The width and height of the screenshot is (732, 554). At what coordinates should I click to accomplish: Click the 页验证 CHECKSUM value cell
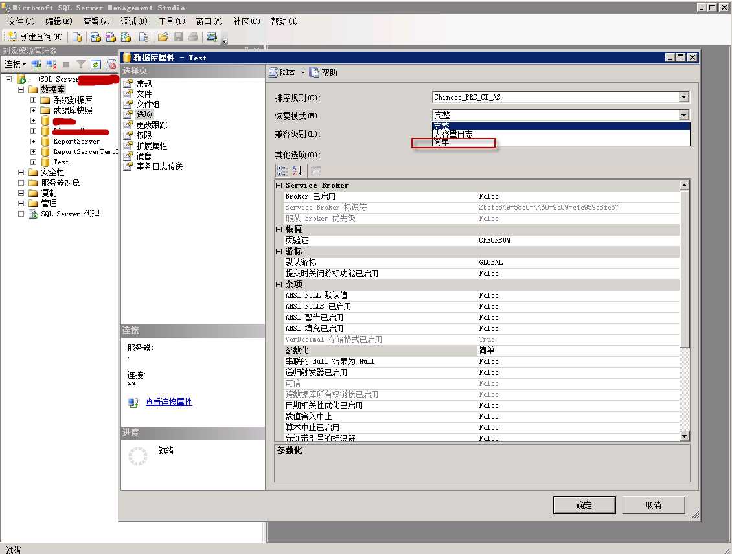coord(578,240)
